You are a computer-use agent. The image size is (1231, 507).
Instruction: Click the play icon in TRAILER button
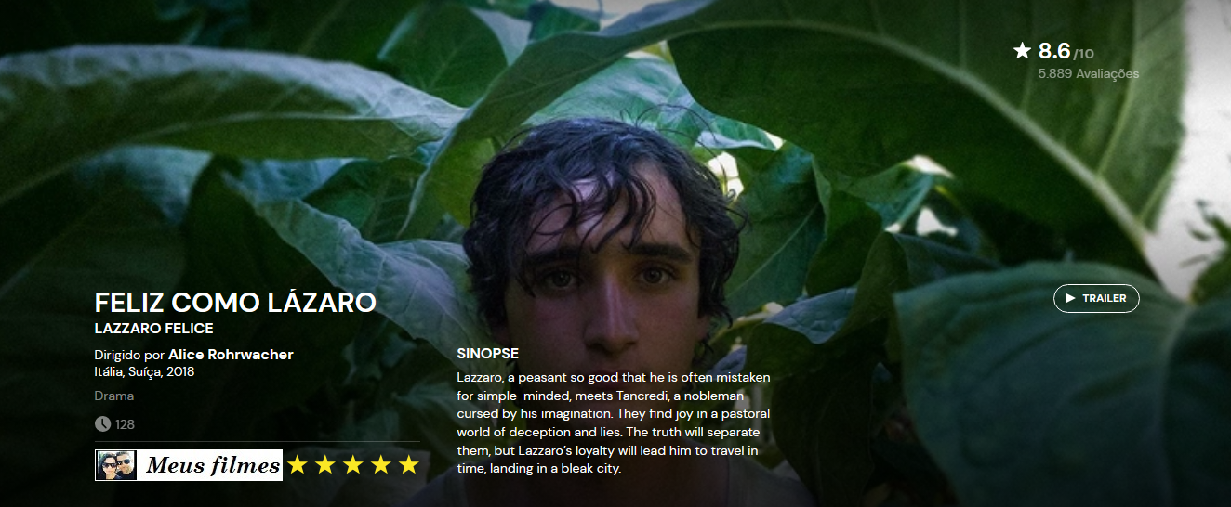tap(1070, 298)
